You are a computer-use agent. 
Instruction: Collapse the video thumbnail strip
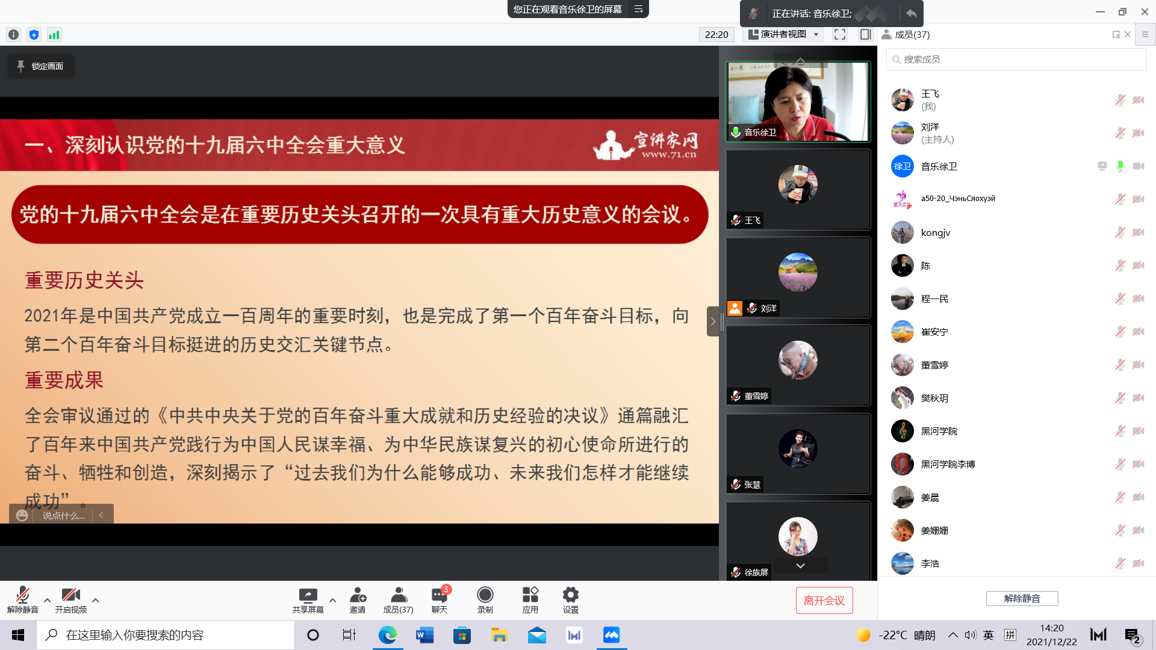point(712,321)
